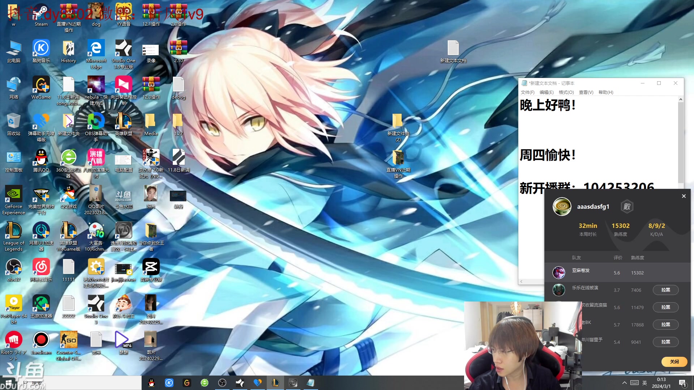Open the 控制面板 desktop icon

click(x=13, y=160)
